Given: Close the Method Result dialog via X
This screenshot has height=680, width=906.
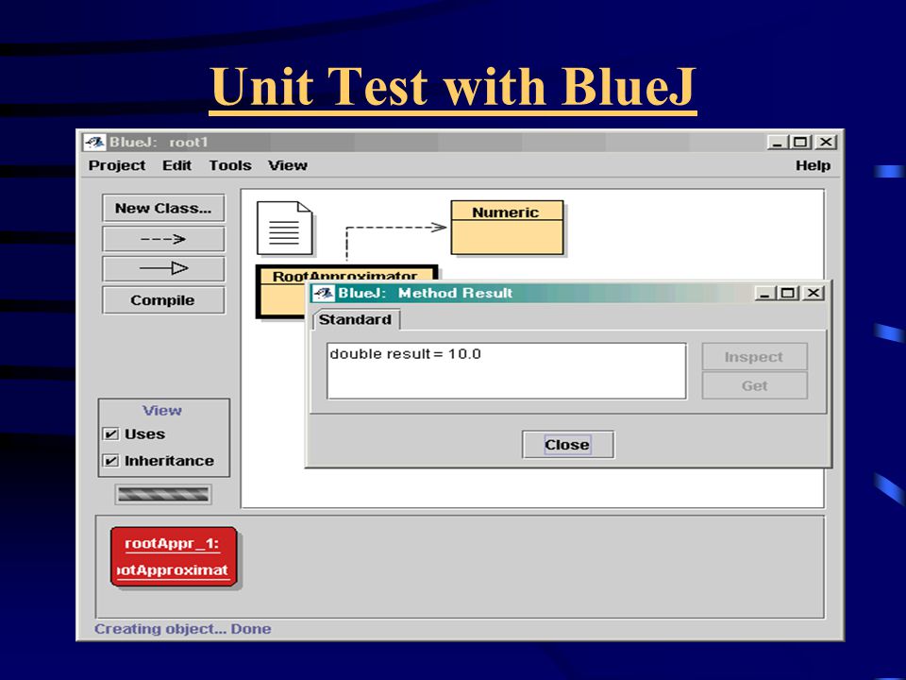Looking at the screenshot, I should pyautogui.click(x=813, y=293).
